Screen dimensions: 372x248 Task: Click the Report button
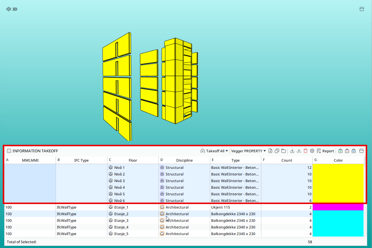pos(325,151)
